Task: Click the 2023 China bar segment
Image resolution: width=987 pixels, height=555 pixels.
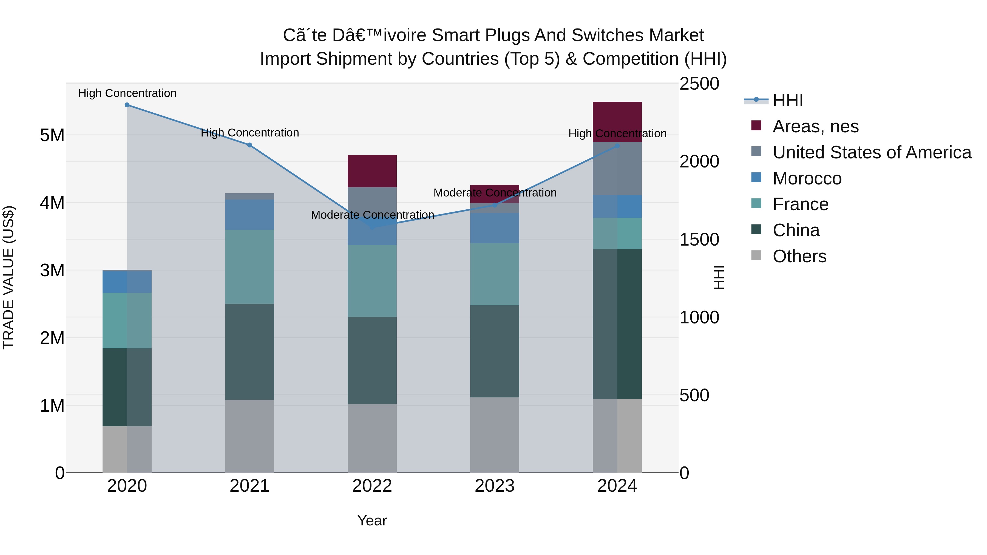Action: (495, 351)
